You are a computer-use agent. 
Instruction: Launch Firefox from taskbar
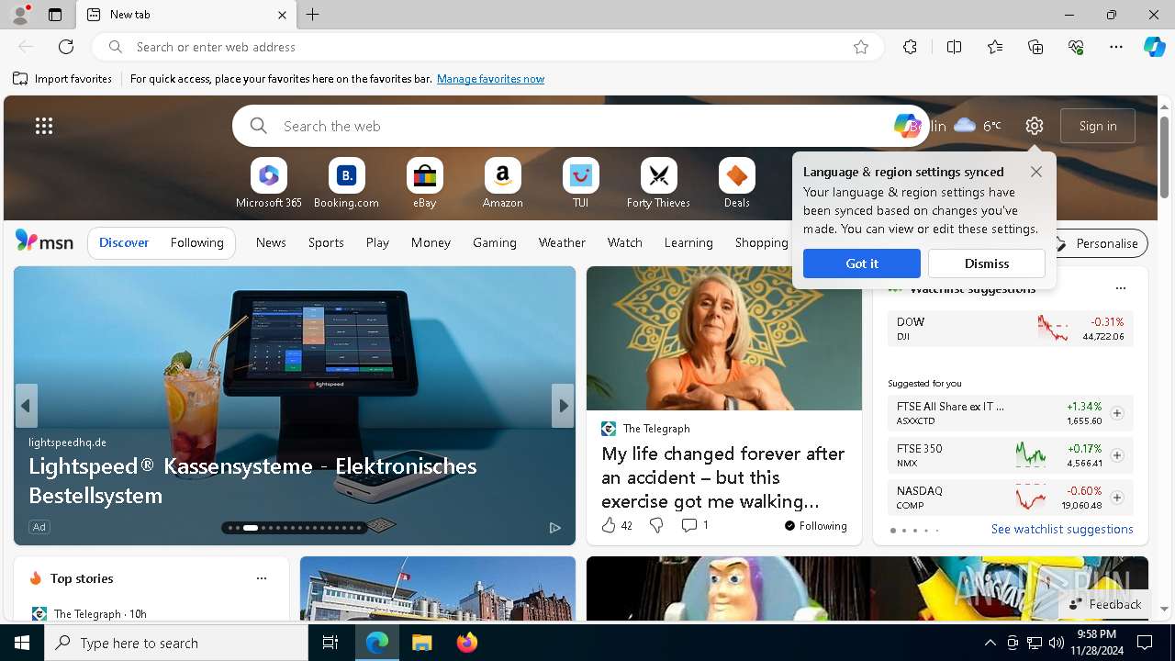coord(466,643)
